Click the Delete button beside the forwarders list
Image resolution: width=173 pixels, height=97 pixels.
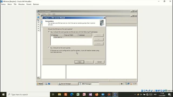(99, 35)
